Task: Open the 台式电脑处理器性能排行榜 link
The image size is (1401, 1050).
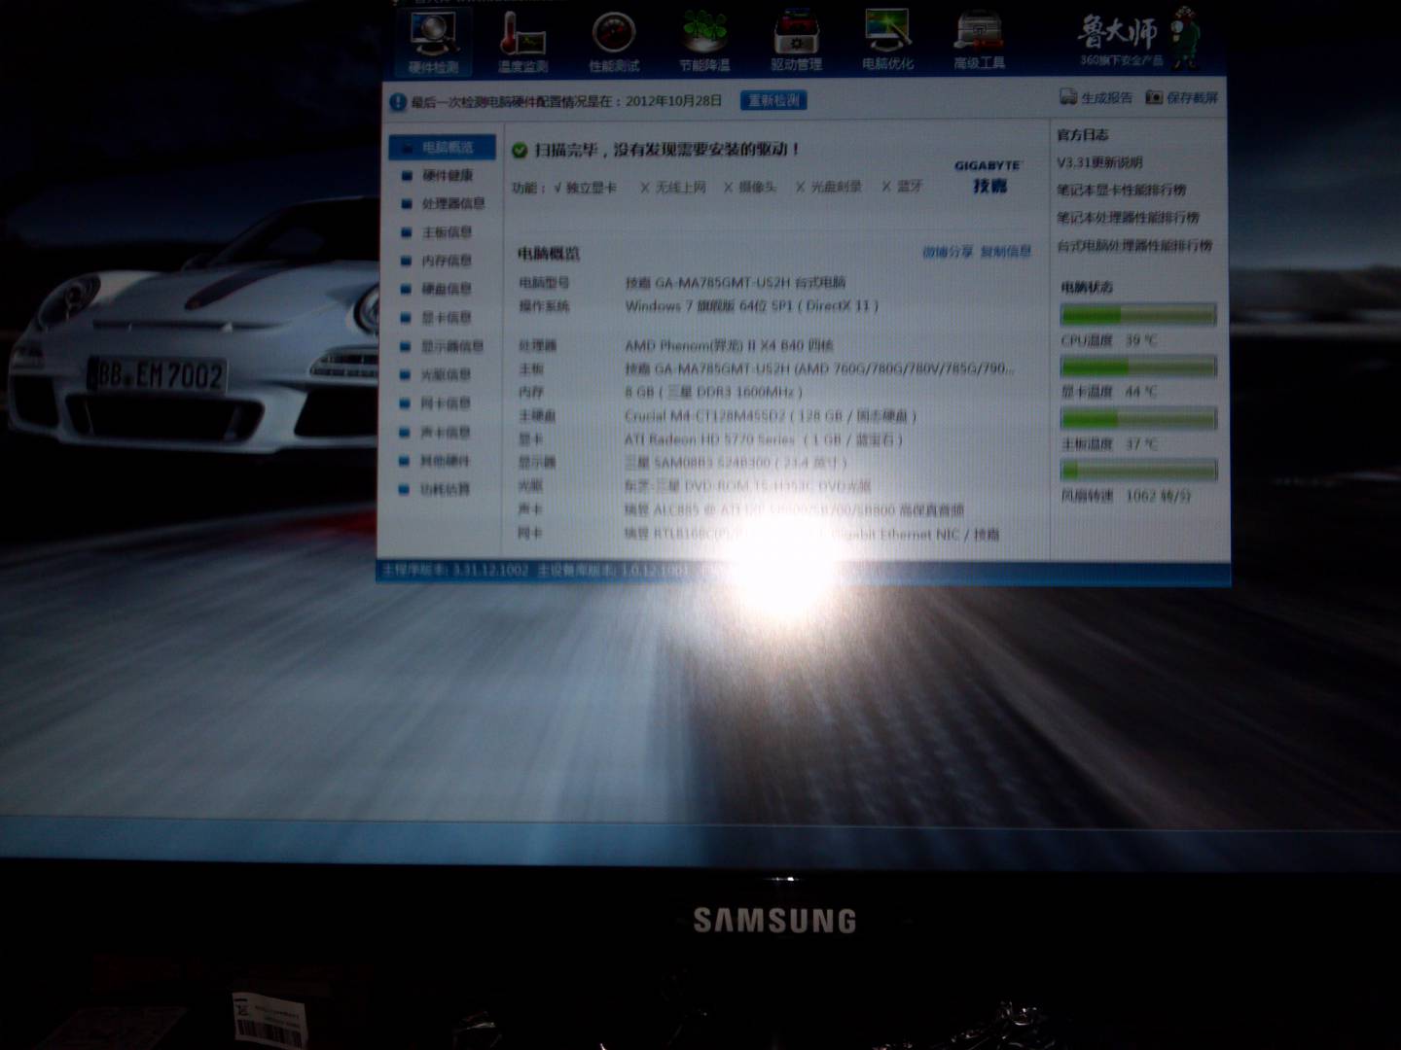Action: coord(1135,245)
